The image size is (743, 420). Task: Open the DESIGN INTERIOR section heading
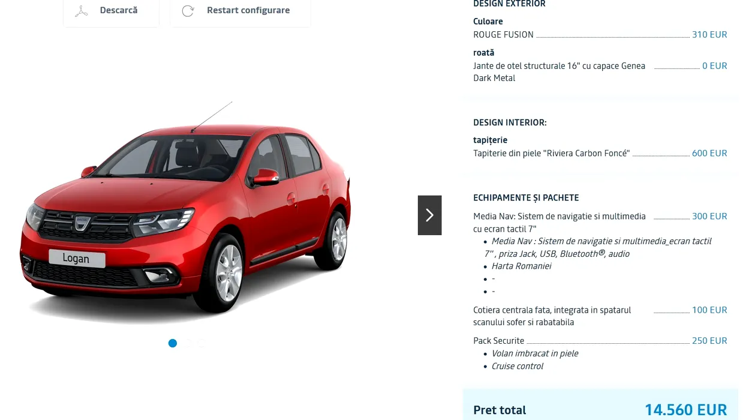tap(510, 123)
